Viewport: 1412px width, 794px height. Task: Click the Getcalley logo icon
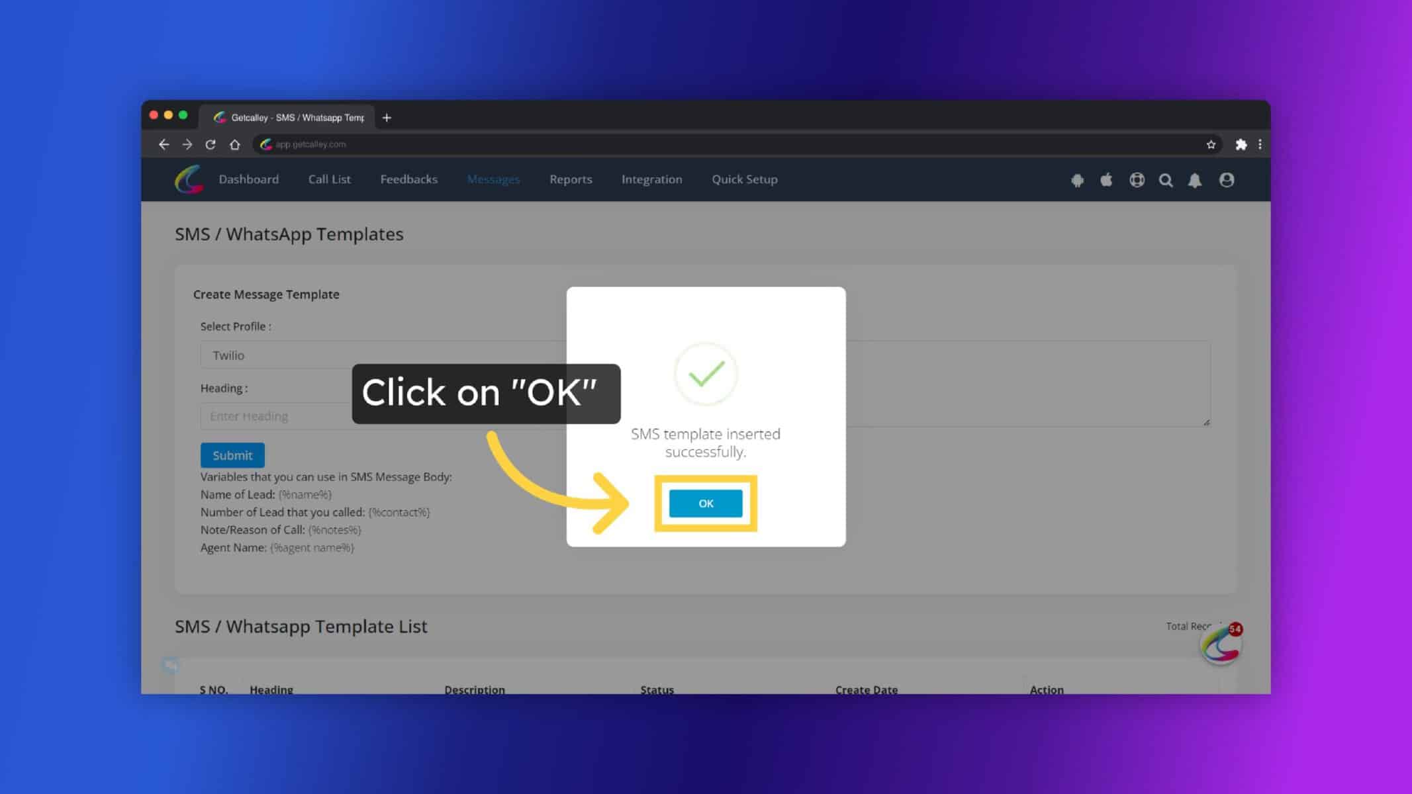pos(189,179)
